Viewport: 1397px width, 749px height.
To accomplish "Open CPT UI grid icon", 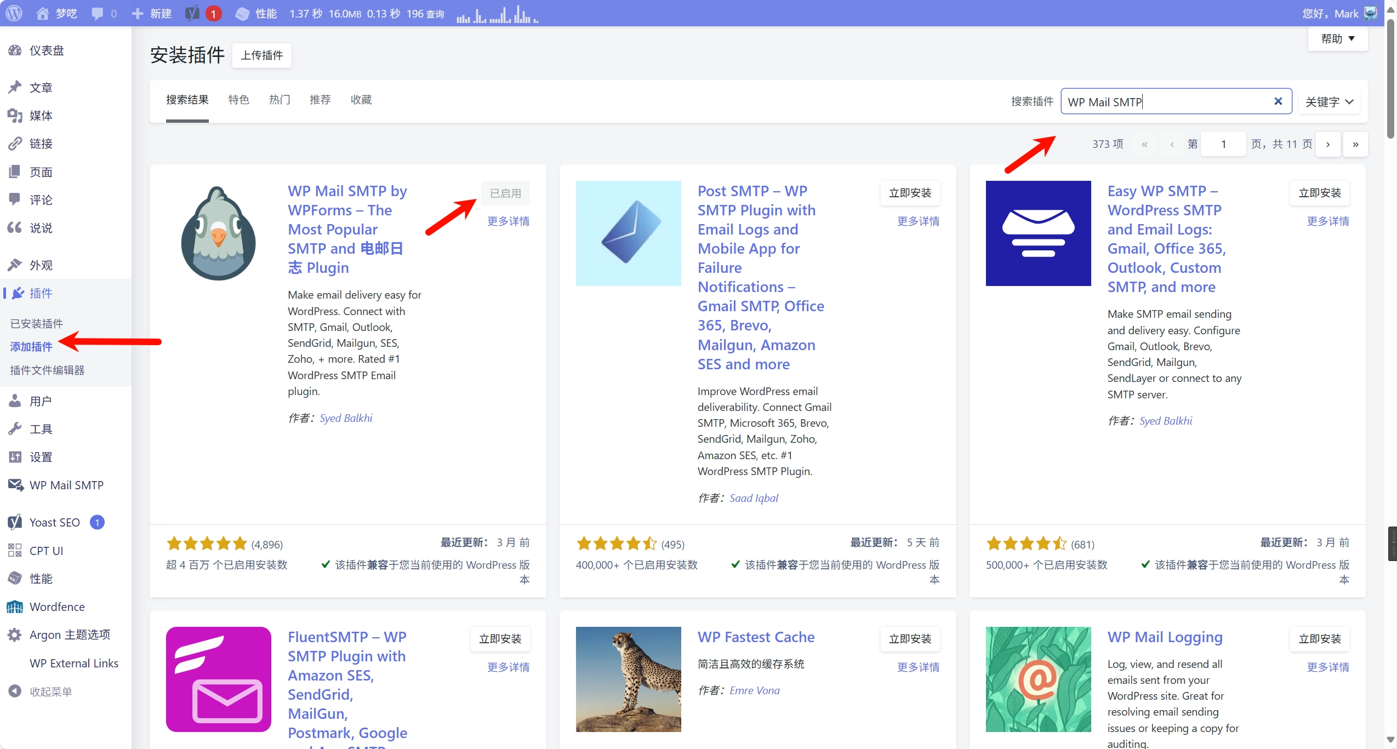I will (15, 551).
